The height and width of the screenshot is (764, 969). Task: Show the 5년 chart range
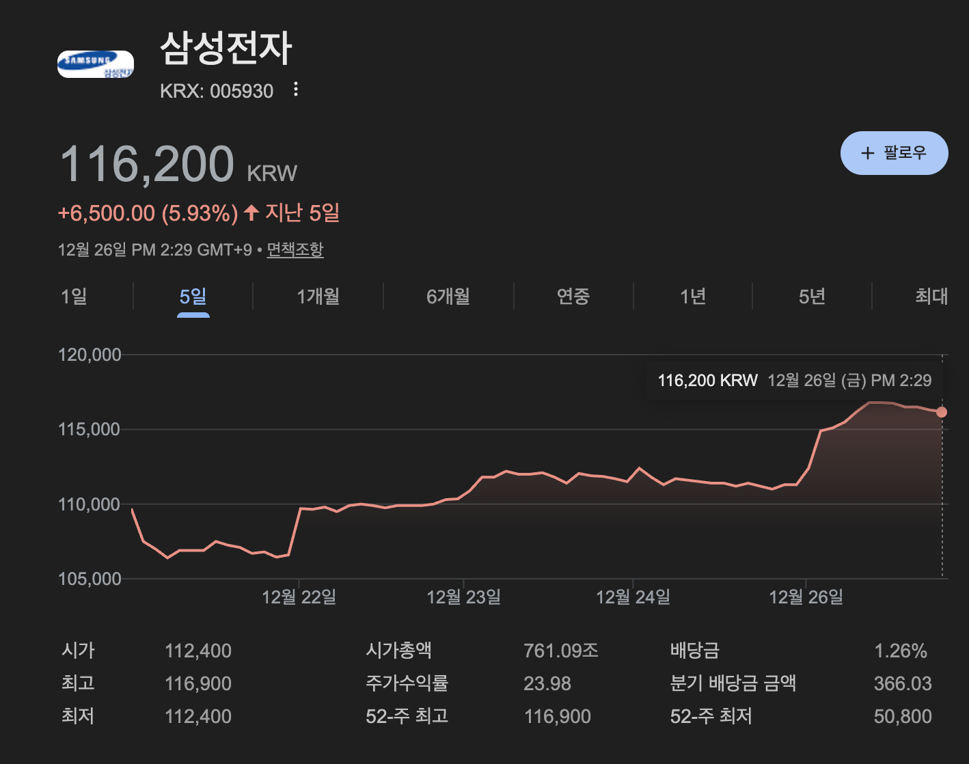(x=812, y=297)
